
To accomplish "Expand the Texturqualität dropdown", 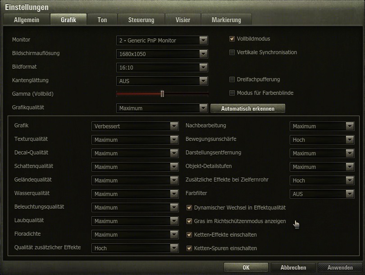I will click(135, 140).
